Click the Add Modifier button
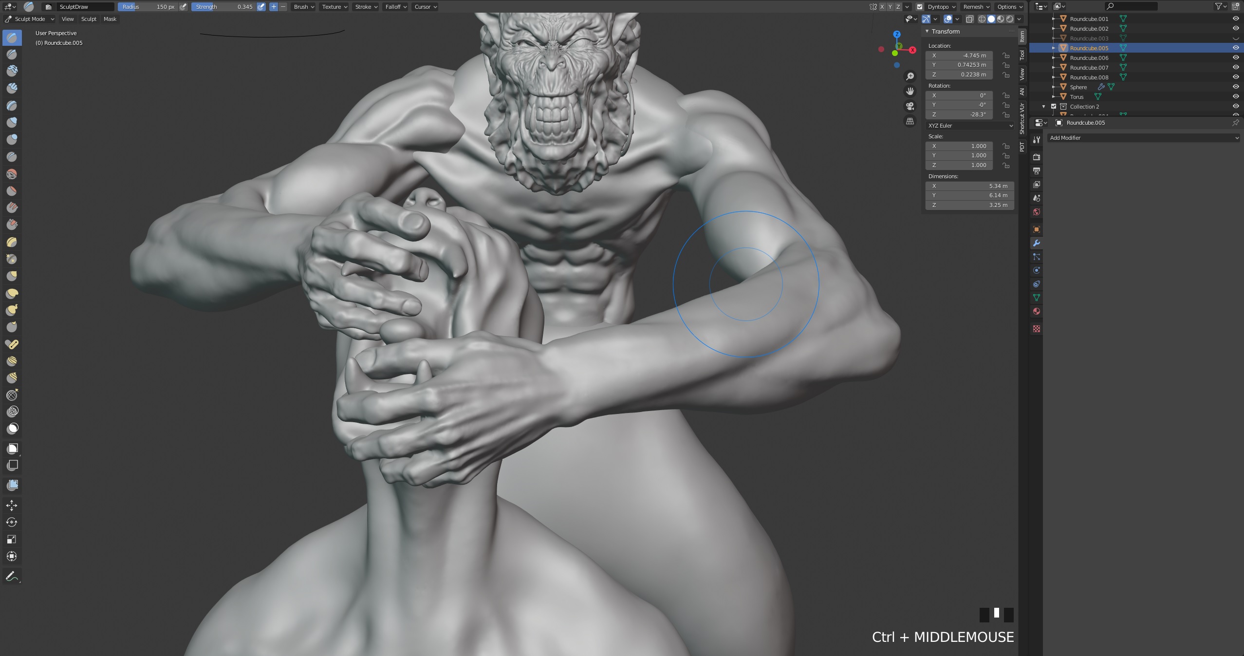The height and width of the screenshot is (656, 1244). pos(1142,137)
